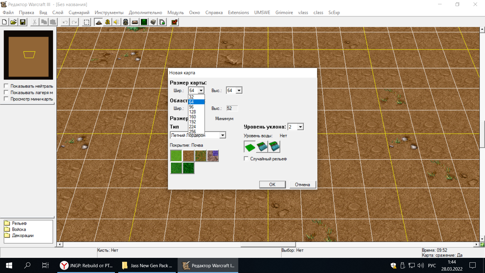The height and width of the screenshot is (273, 485).
Task: Choose 192 in the width list
Action: coord(196,122)
